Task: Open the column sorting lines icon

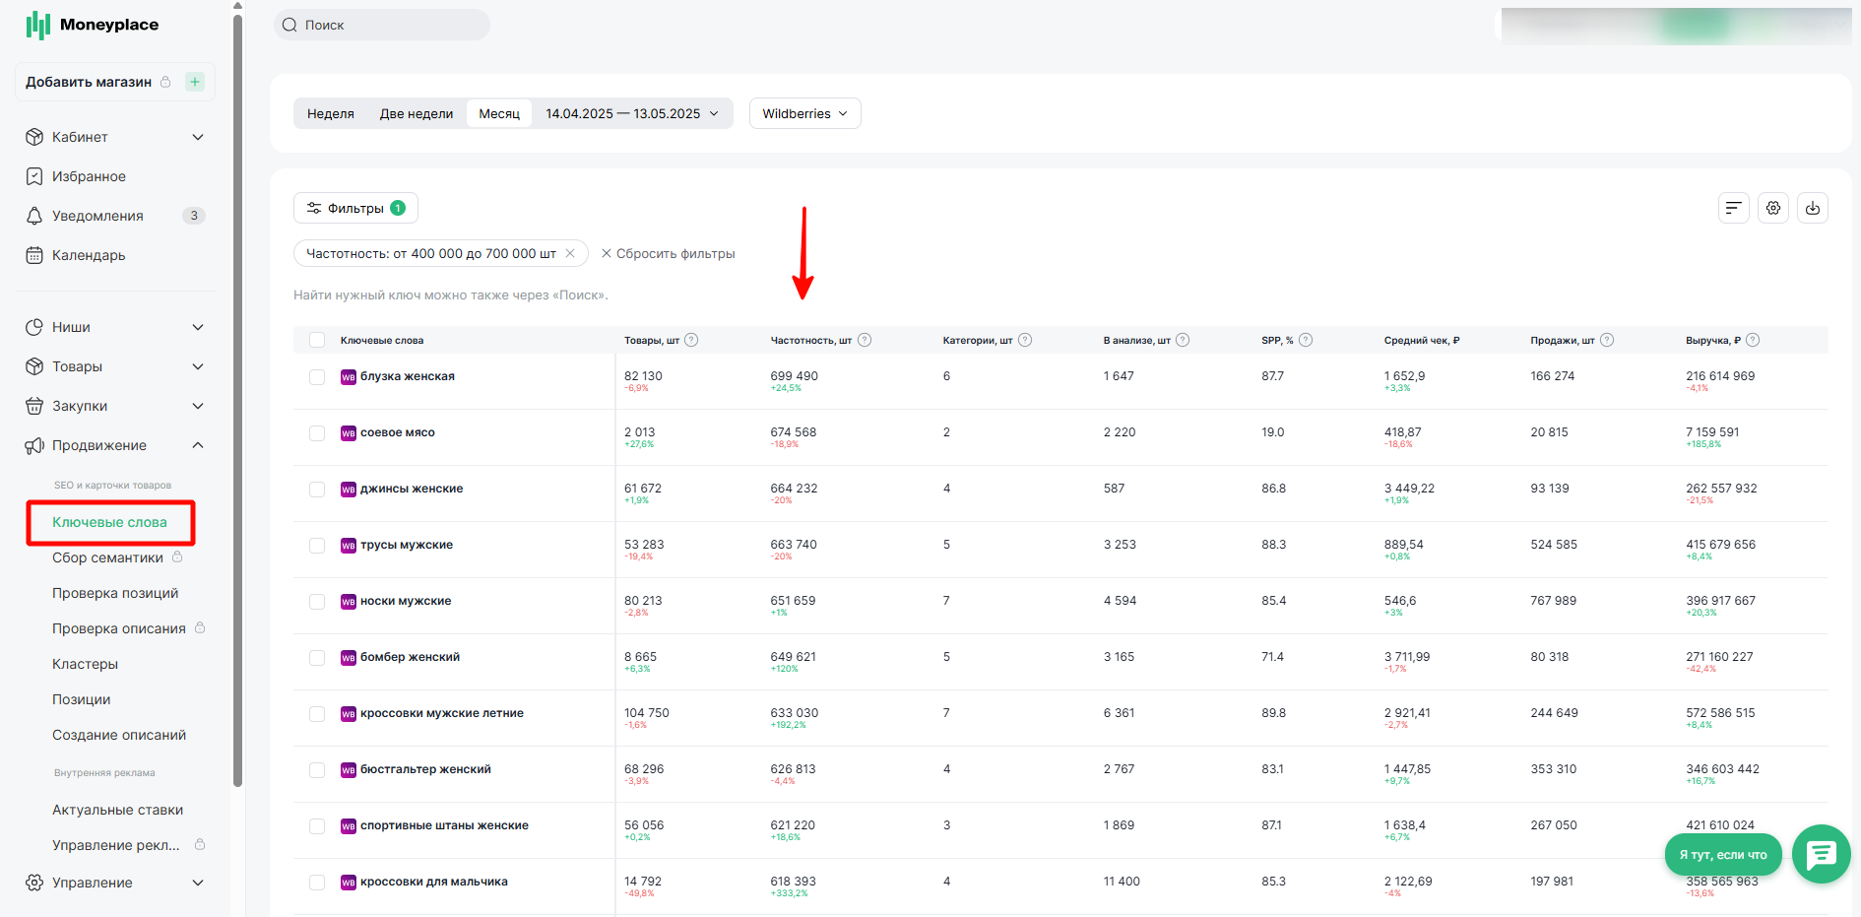Action: pos(1734,208)
